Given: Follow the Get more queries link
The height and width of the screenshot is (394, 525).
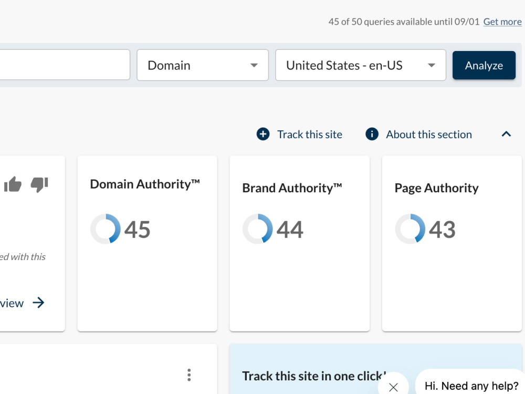Looking at the screenshot, I should pyautogui.click(x=502, y=22).
